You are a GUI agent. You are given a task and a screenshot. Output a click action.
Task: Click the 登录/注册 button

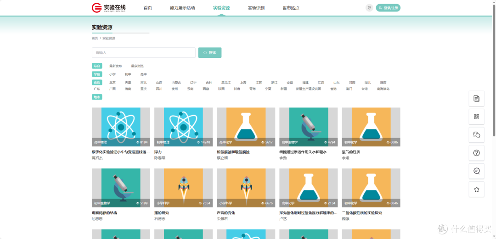(388, 8)
